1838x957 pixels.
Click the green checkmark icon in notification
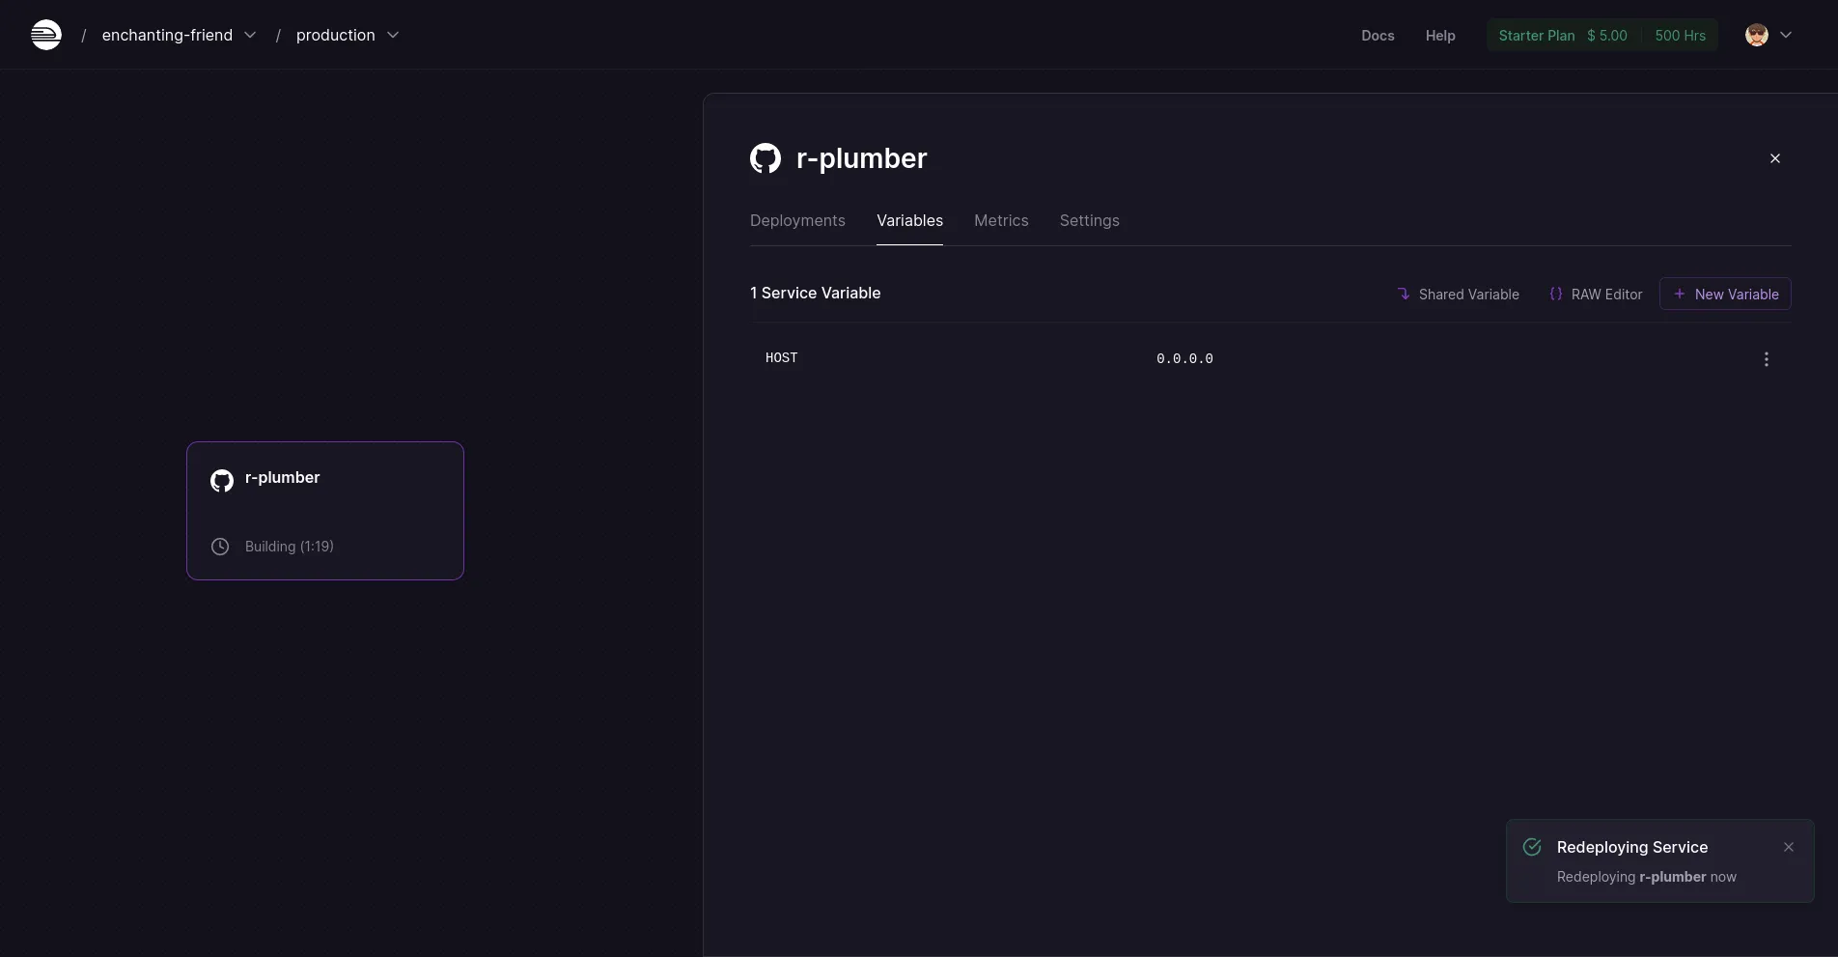(x=1532, y=847)
